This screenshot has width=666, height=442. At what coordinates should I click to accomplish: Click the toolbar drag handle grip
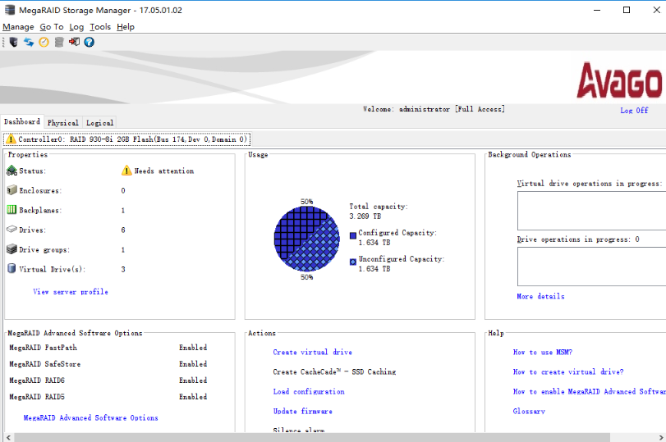tap(4, 42)
